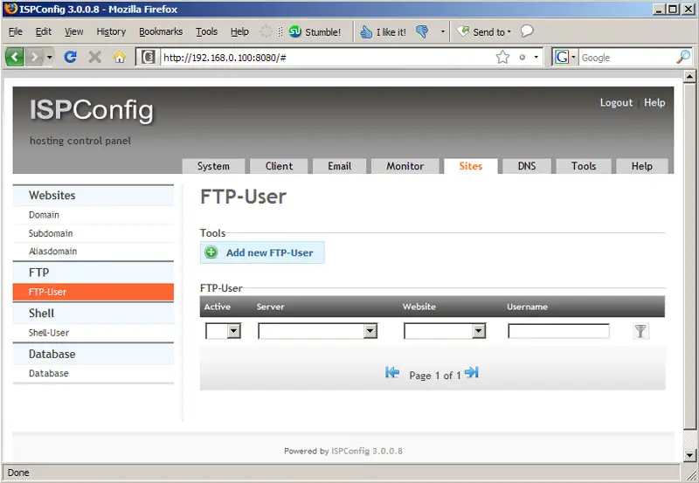The image size is (699, 483).
Task: Open the Edit menu
Action: [x=43, y=31]
